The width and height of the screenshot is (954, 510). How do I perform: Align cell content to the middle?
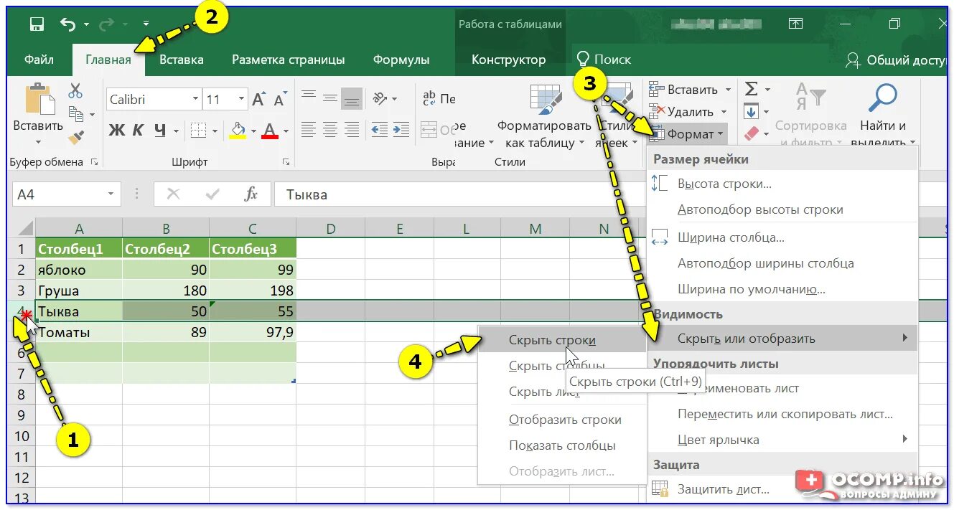tap(330, 98)
